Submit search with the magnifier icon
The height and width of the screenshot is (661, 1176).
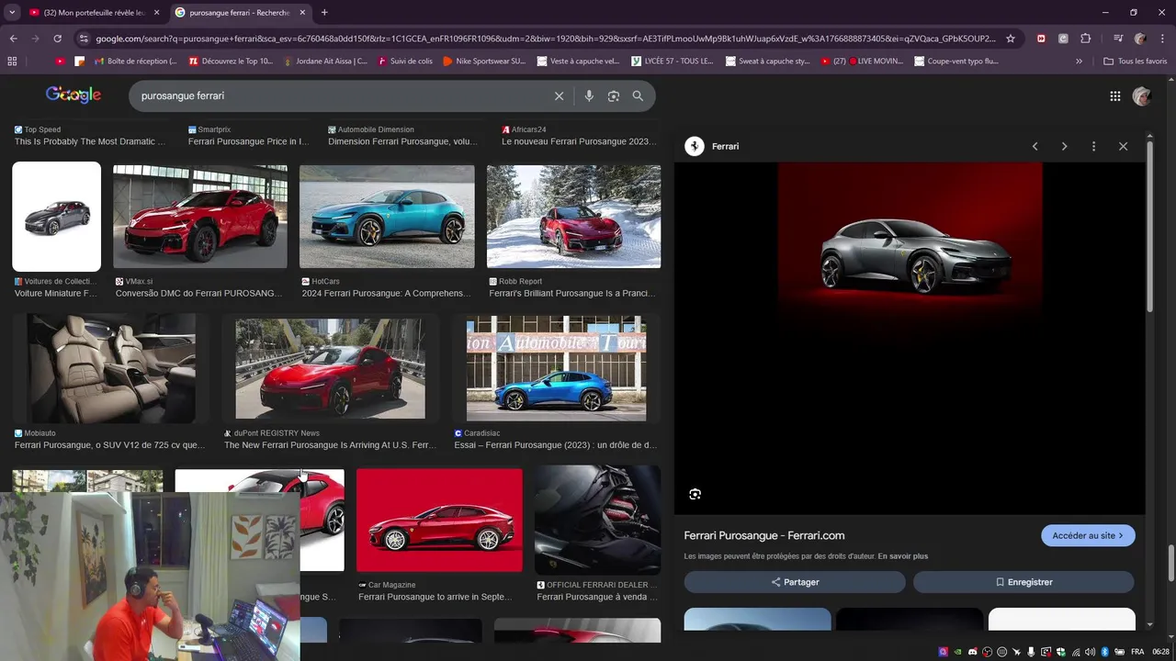coord(638,95)
